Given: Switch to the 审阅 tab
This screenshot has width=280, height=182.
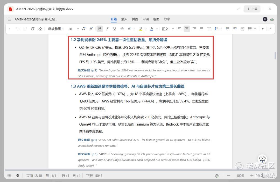Looking at the screenshot, I should coord(146,19).
